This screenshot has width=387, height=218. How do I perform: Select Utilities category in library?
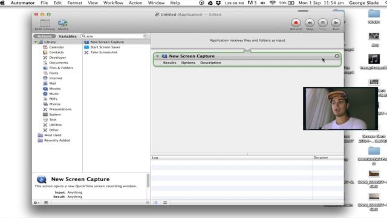click(x=55, y=125)
